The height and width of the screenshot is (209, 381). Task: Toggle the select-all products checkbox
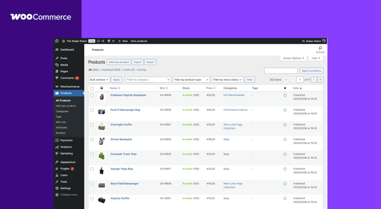(92, 88)
